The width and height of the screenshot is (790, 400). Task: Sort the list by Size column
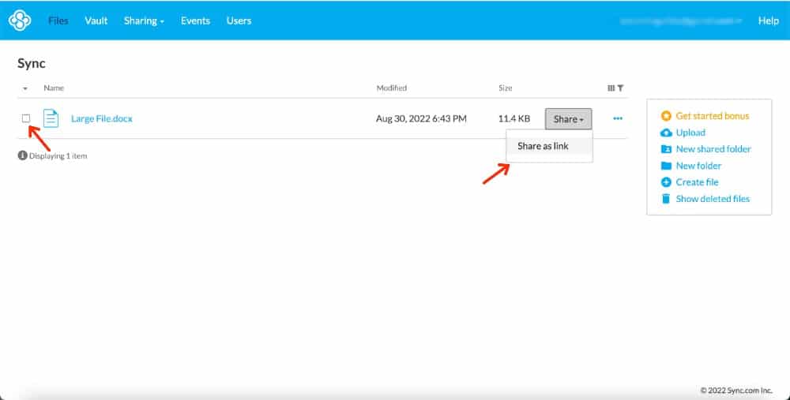506,88
